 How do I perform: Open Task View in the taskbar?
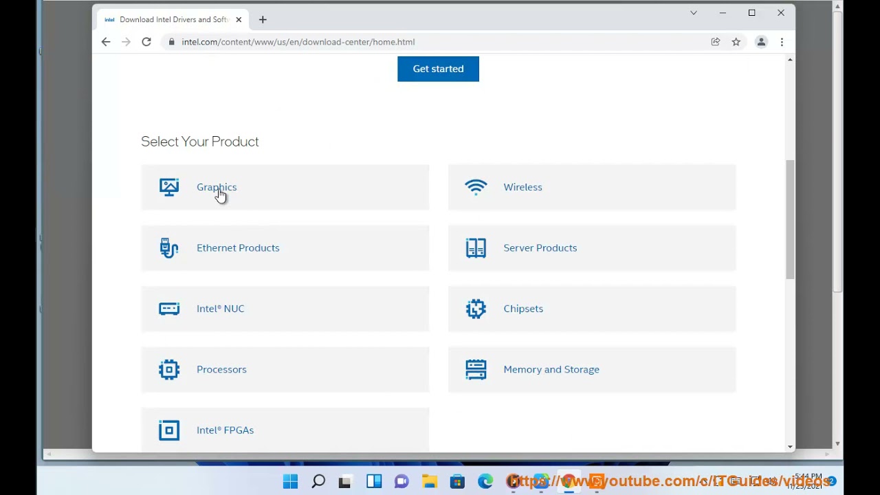[x=345, y=482]
